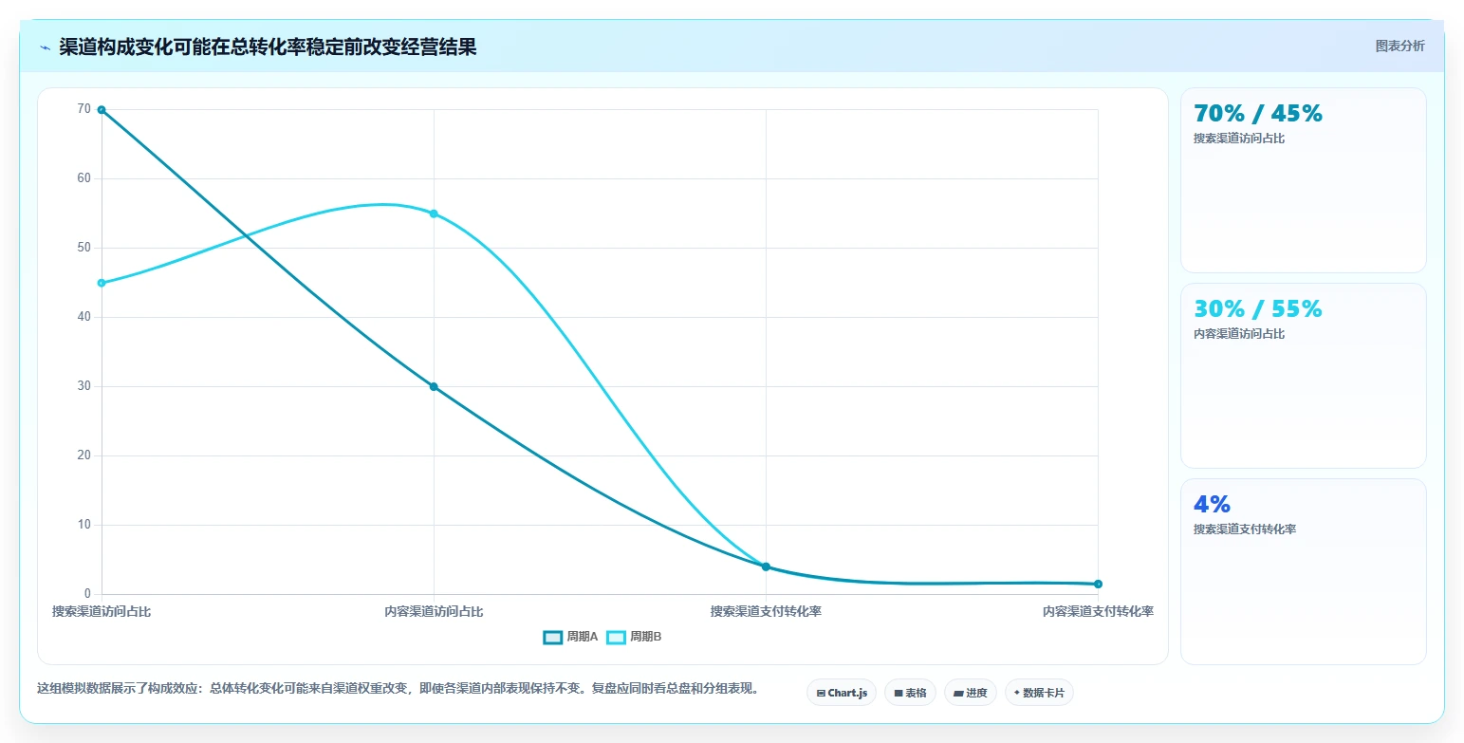
Task: Click the 进度 tag button
Action: (971, 693)
